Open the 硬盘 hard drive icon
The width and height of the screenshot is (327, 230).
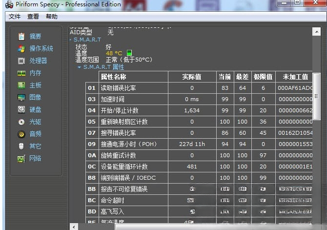21,109
